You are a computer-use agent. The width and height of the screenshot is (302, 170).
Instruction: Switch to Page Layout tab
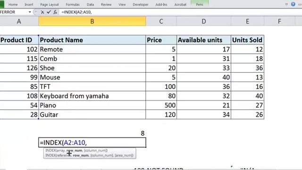pyautogui.click(x=50, y=4)
